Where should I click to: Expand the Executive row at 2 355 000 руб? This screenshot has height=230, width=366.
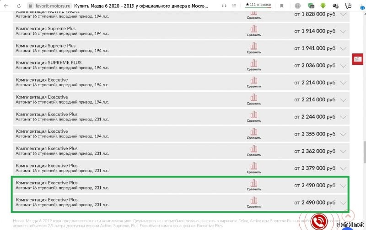pyautogui.click(x=343, y=134)
